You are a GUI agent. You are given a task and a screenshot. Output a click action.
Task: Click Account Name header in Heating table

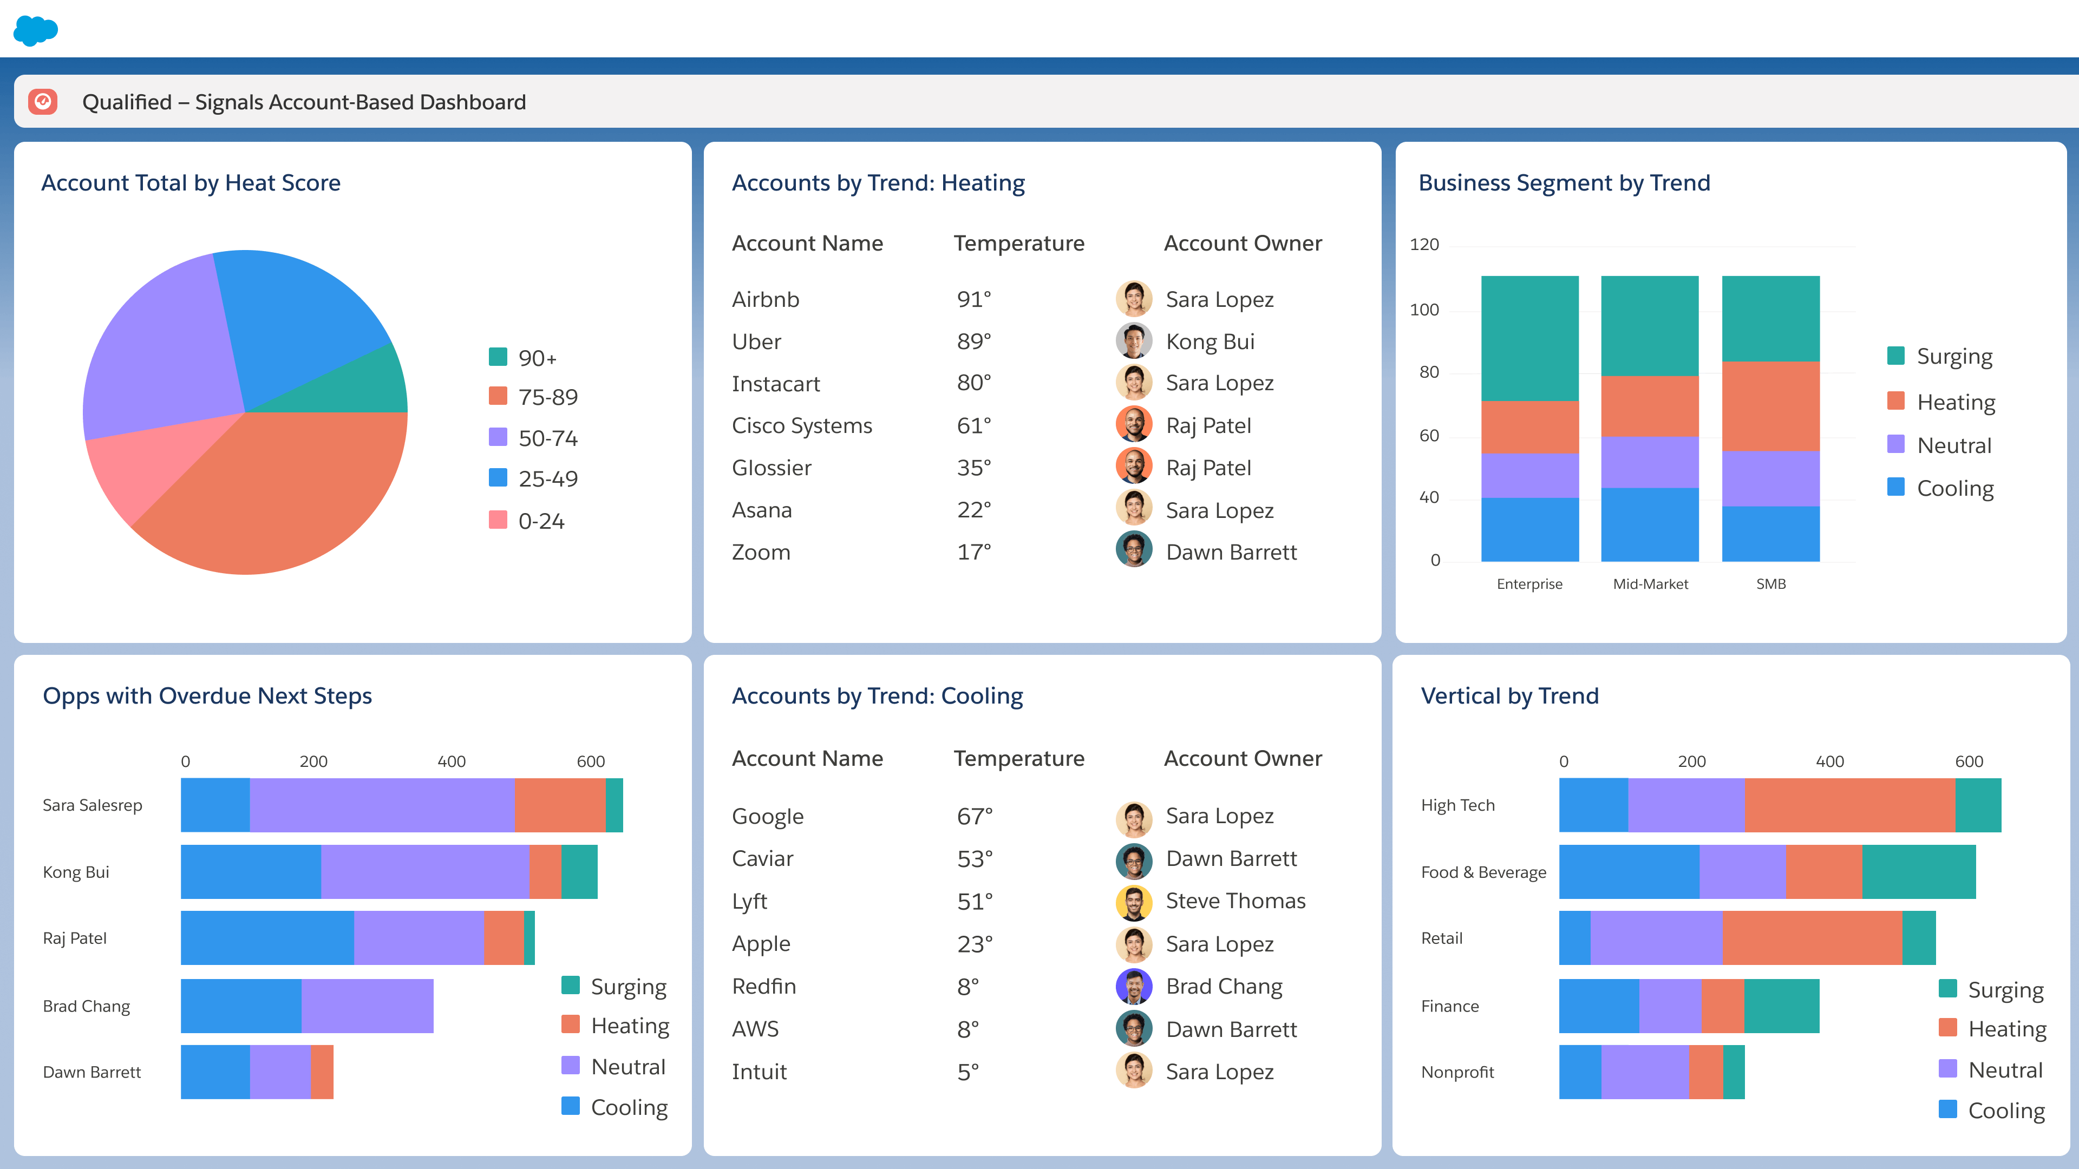[x=807, y=244]
